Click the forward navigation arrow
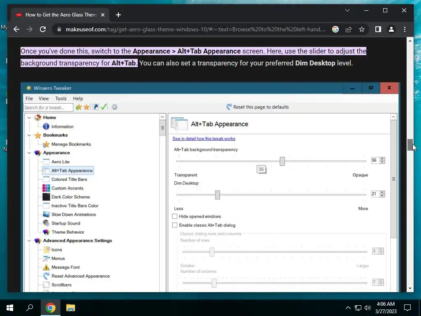This screenshot has width=421, height=316. [30, 29]
